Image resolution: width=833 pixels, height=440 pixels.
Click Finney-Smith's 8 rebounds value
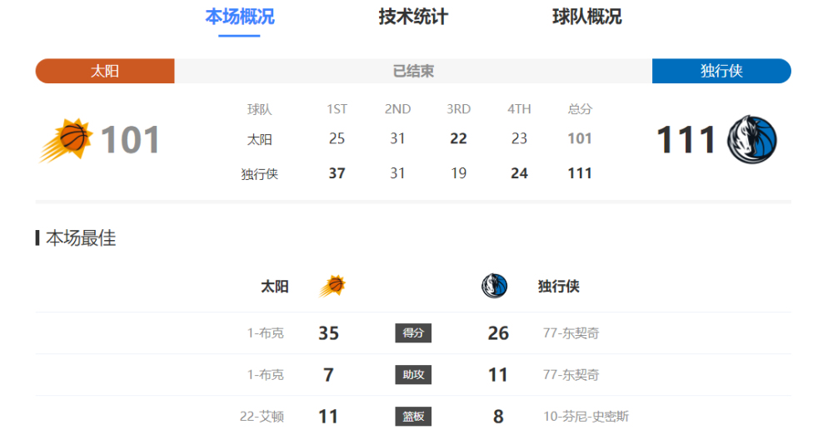498,416
